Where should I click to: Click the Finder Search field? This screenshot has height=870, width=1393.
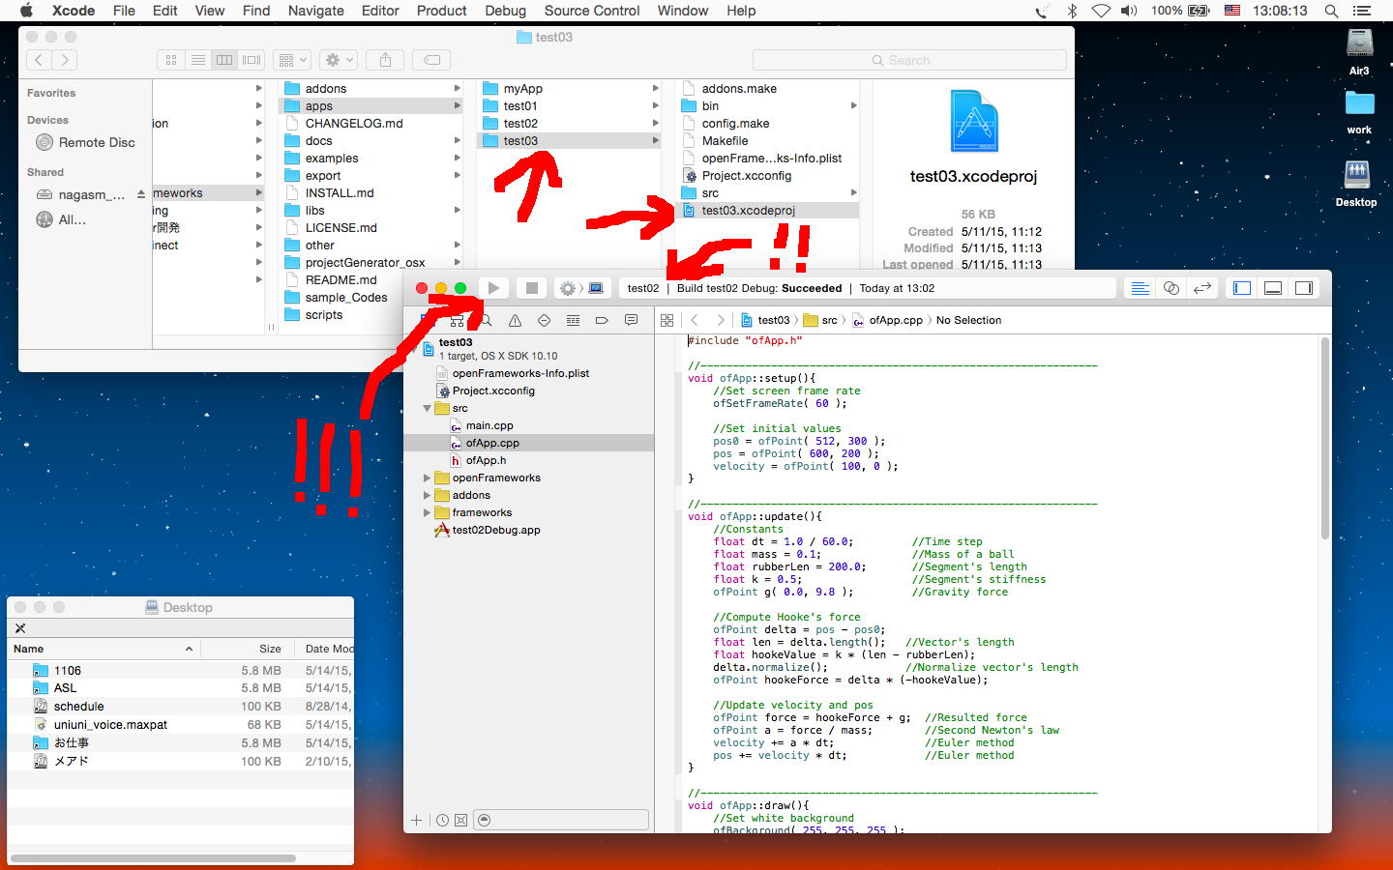[x=909, y=60]
